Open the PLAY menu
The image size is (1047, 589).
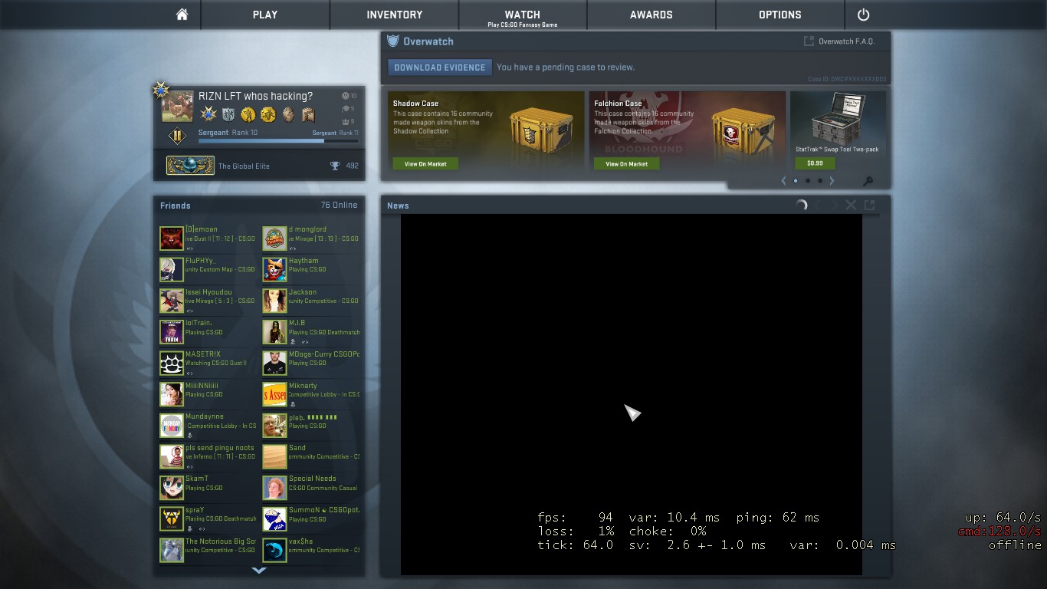tap(265, 15)
